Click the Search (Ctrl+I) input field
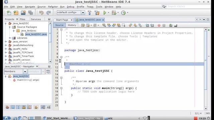This screenshot has height=120, width=214. 189,7
